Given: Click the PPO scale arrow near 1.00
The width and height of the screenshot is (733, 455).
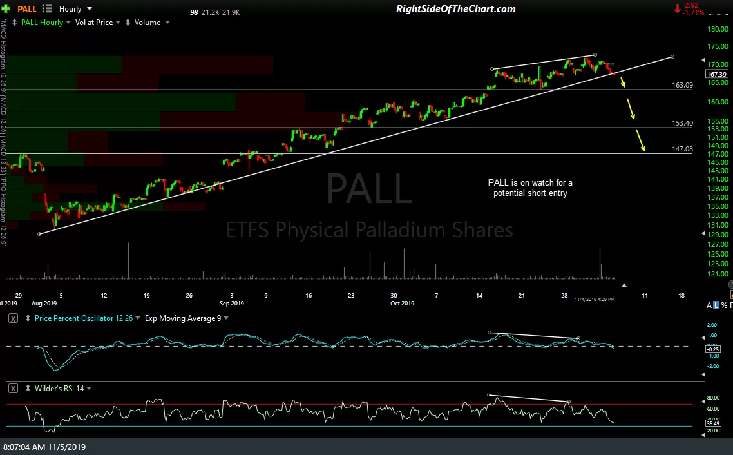Looking at the screenshot, I should 703,338.
